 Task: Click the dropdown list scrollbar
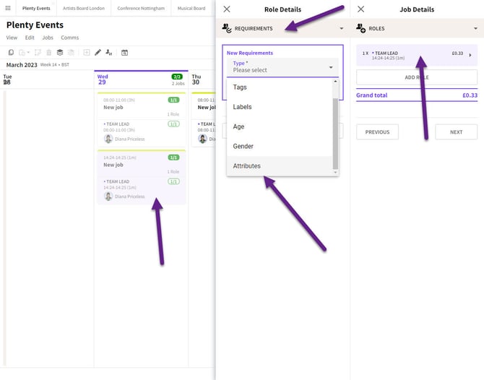coord(335,134)
